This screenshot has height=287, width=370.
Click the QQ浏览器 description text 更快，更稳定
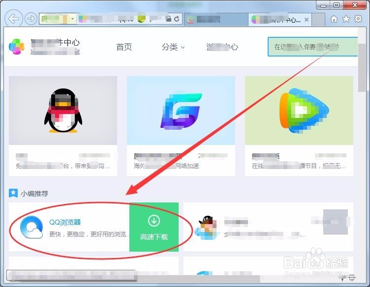(x=90, y=234)
